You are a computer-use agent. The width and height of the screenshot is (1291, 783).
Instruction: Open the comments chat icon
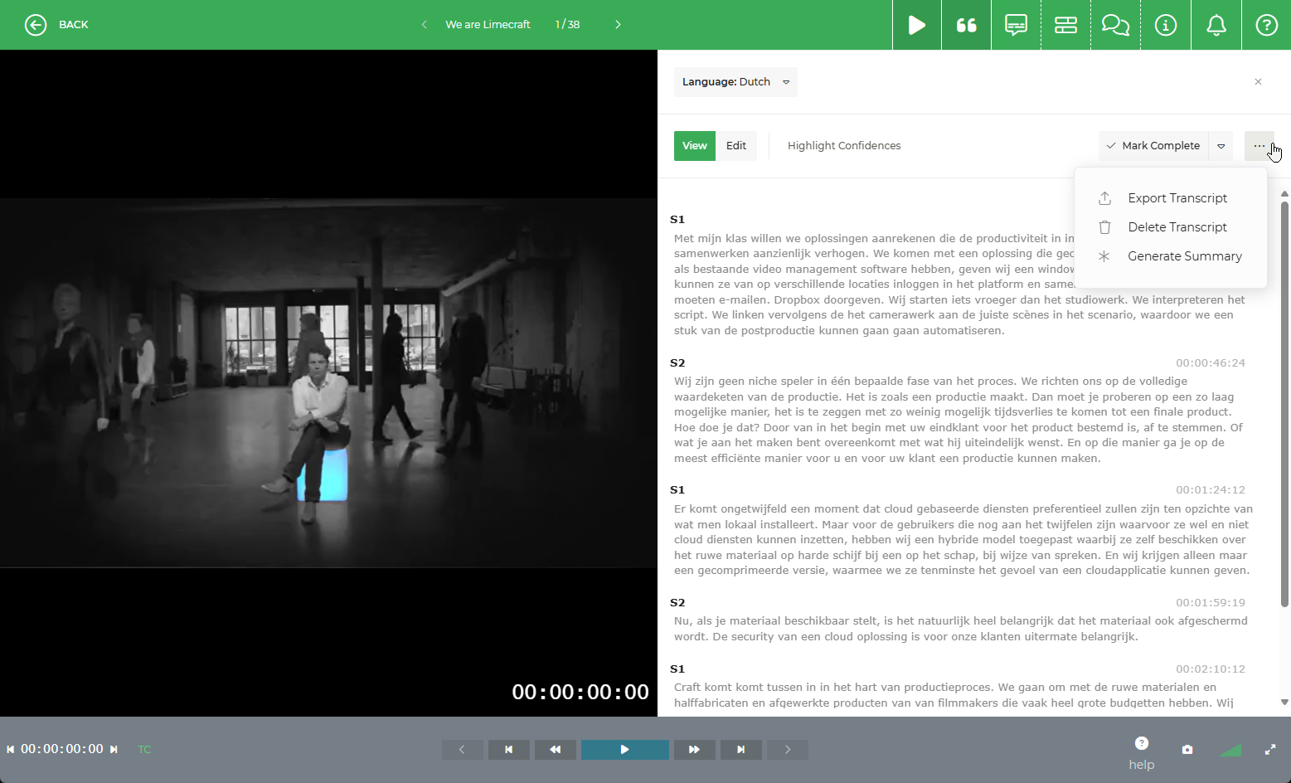click(1115, 25)
